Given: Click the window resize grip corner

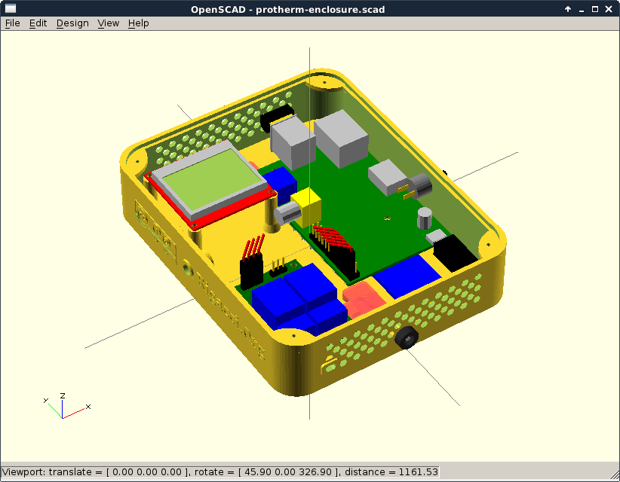Looking at the screenshot, I should pyautogui.click(x=615, y=476).
